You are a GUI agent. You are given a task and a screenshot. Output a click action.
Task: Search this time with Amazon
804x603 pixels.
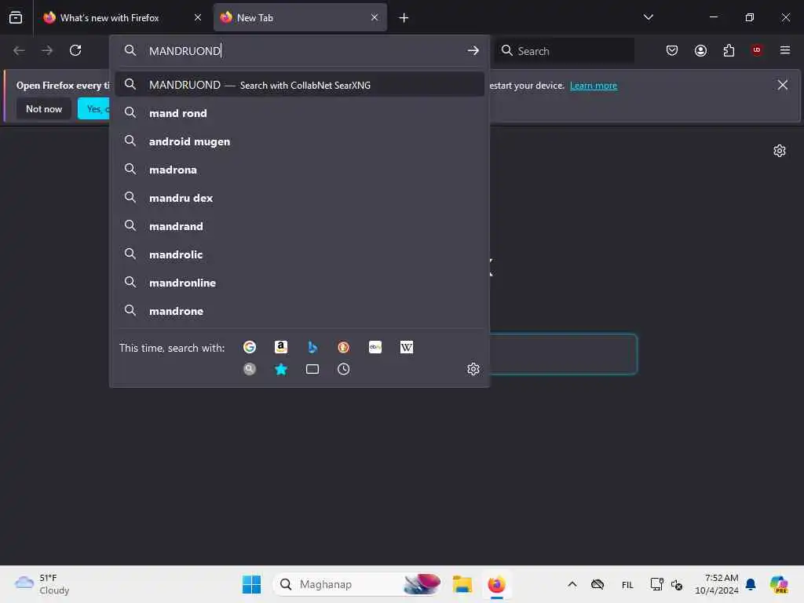(x=281, y=347)
